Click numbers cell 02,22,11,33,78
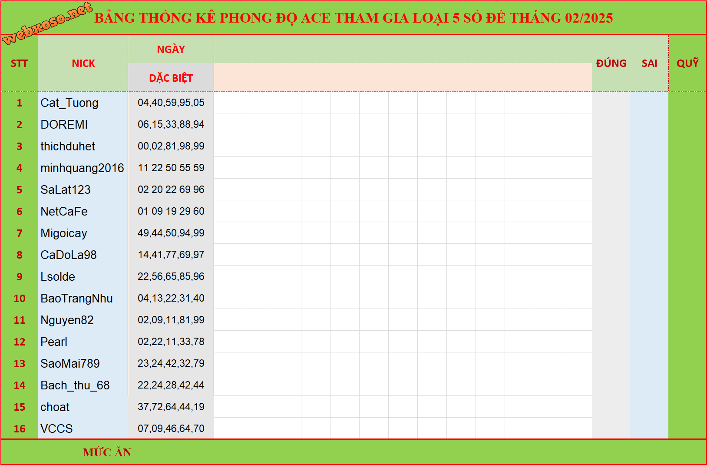Image resolution: width=707 pixels, height=465 pixels. pos(171,342)
